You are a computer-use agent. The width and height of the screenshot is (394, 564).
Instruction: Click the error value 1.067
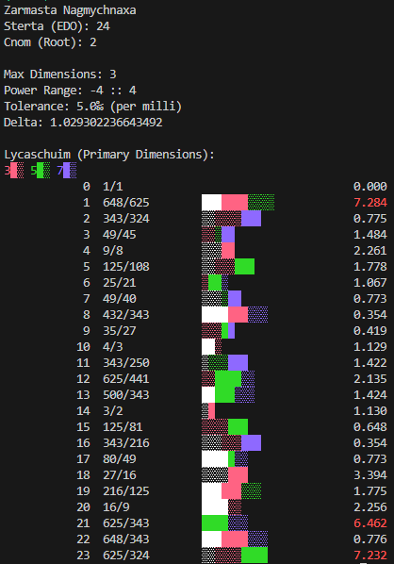coord(370,283)
